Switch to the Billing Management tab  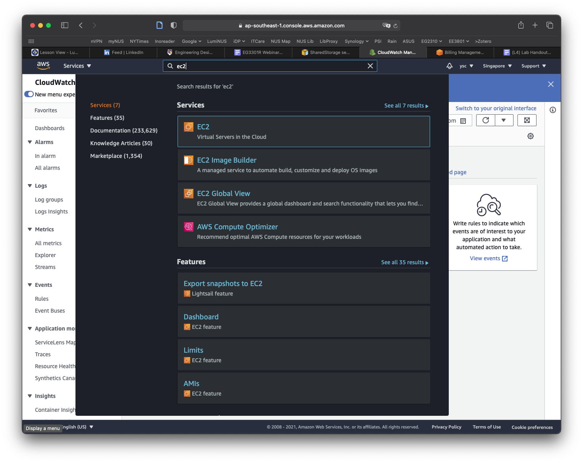tap(460, 52)
